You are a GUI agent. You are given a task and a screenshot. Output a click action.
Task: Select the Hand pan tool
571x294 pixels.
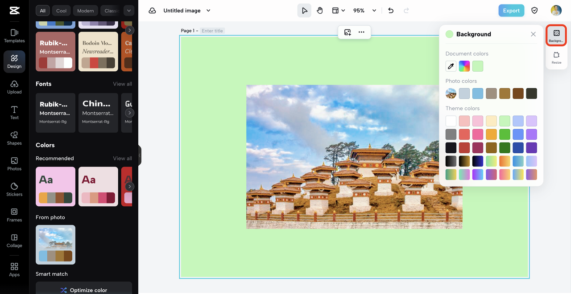[x=320, y=11]
